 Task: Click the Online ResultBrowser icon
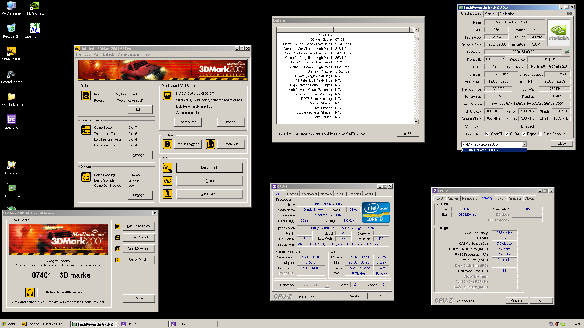(x=30, y=292)
